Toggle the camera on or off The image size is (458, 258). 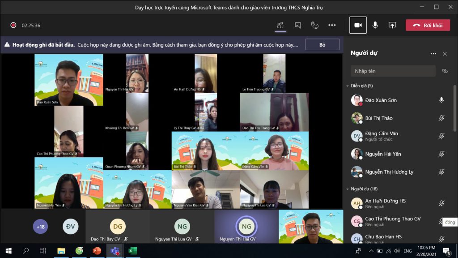pos(358,26)
